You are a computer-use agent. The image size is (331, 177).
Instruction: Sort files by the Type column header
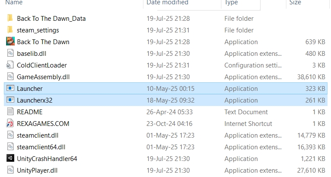click(231, 3)
